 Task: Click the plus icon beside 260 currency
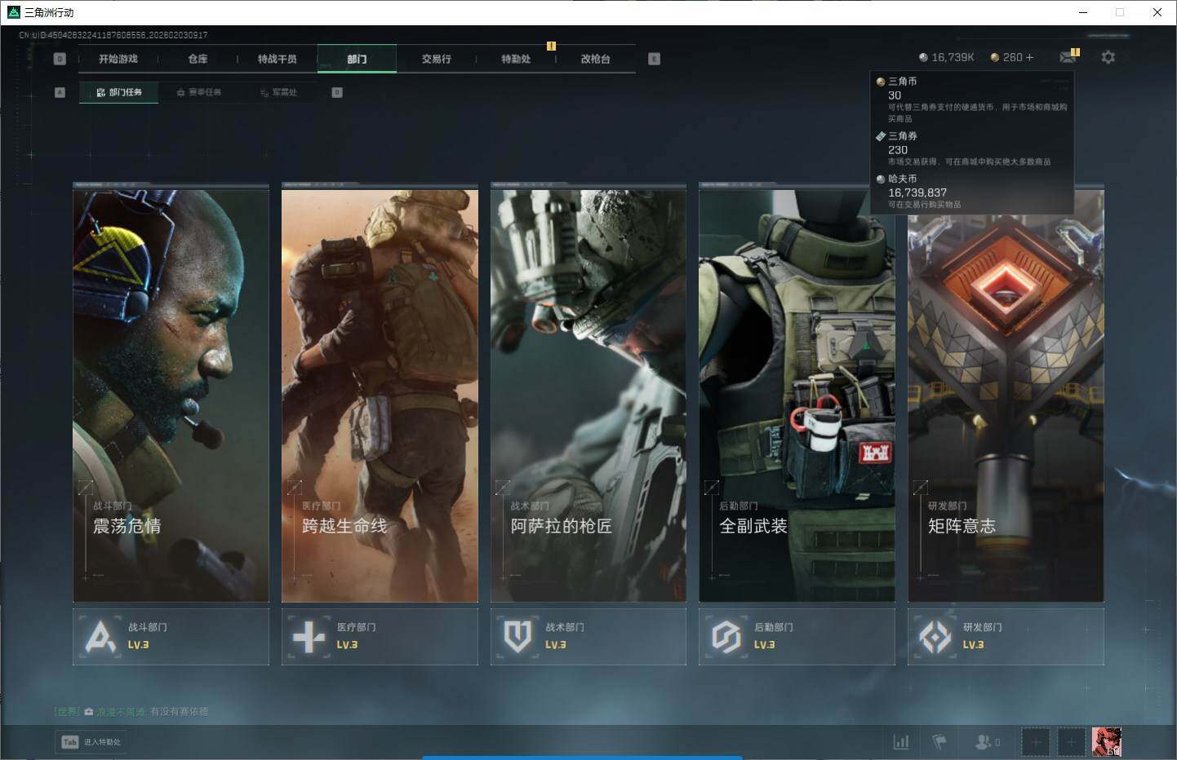pos(1029,57)
